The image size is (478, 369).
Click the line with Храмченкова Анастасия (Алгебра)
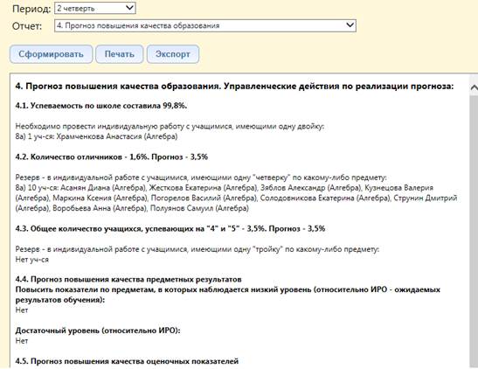[96, 136]
